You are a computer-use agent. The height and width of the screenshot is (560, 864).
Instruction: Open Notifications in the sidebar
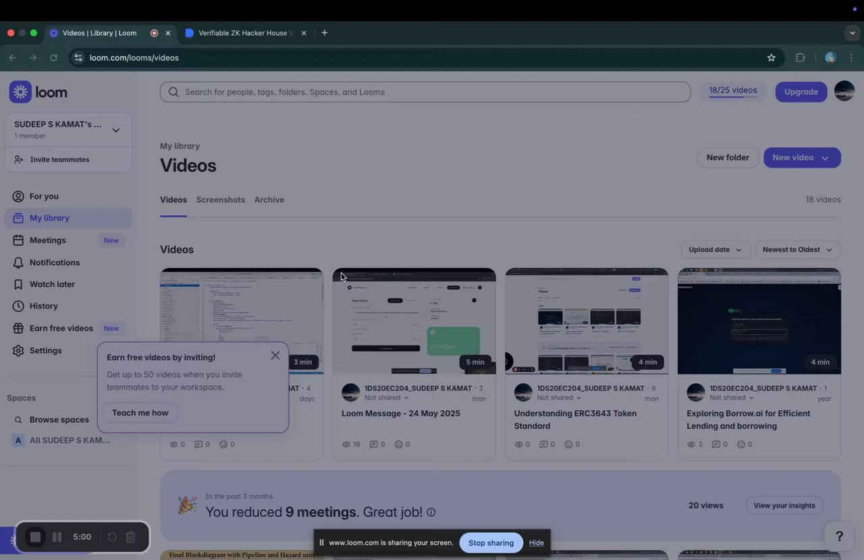(55, 262)
